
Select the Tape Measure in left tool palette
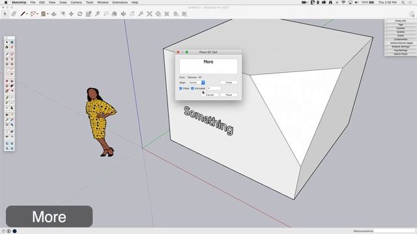[7, 98]
